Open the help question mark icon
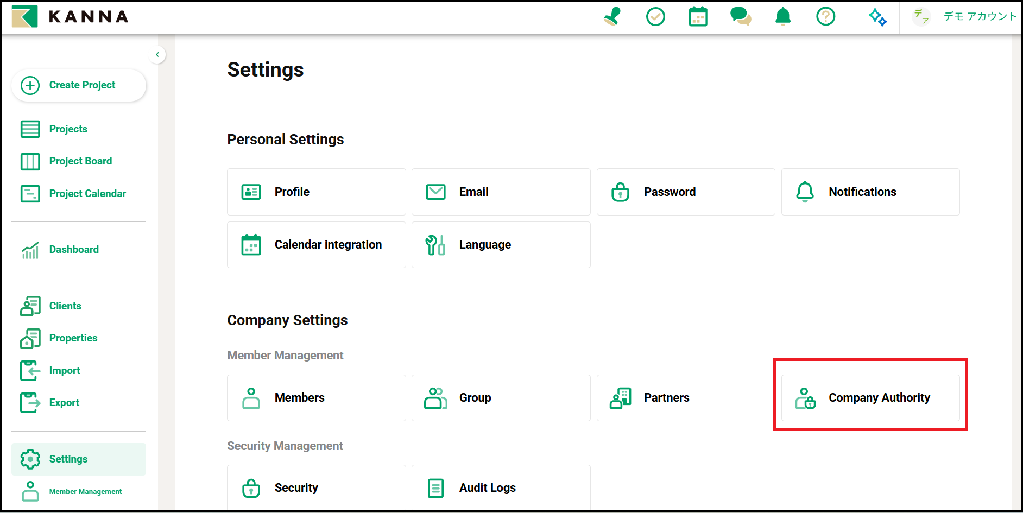The width and height of the screenshot is (1023, 513). pyautogui.click(x=825, y=17)
